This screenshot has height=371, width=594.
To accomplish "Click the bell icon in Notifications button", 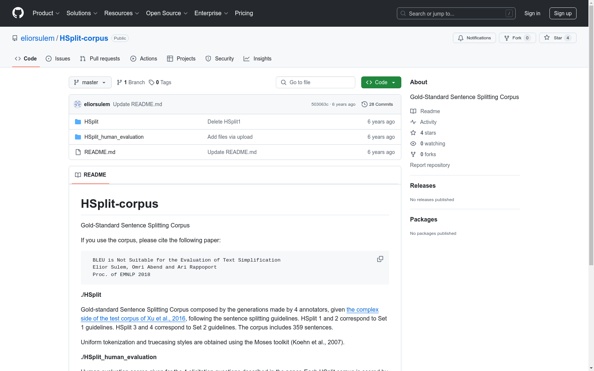I will [461, 38].
